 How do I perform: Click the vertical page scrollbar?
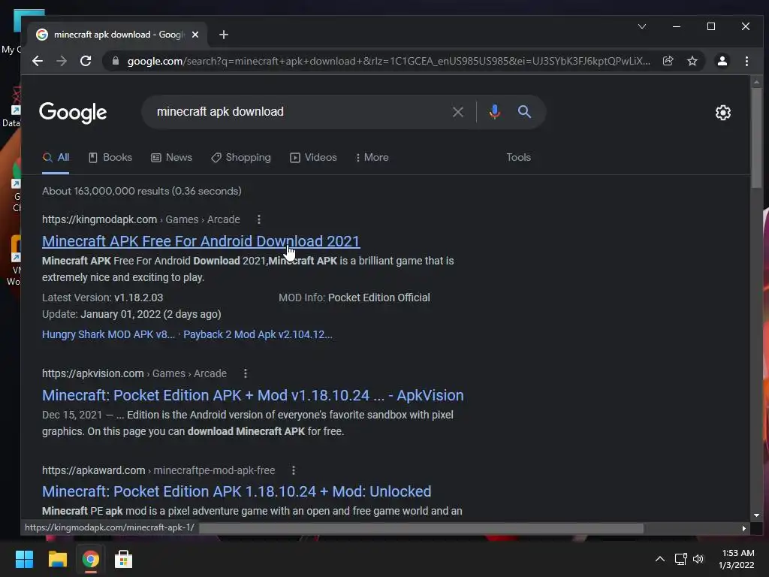[x=757, y=137]
